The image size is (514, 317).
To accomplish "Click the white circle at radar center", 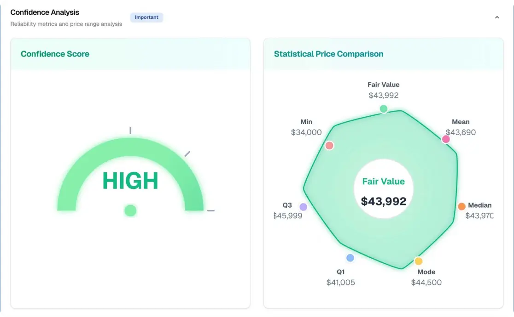I will 384,187.
